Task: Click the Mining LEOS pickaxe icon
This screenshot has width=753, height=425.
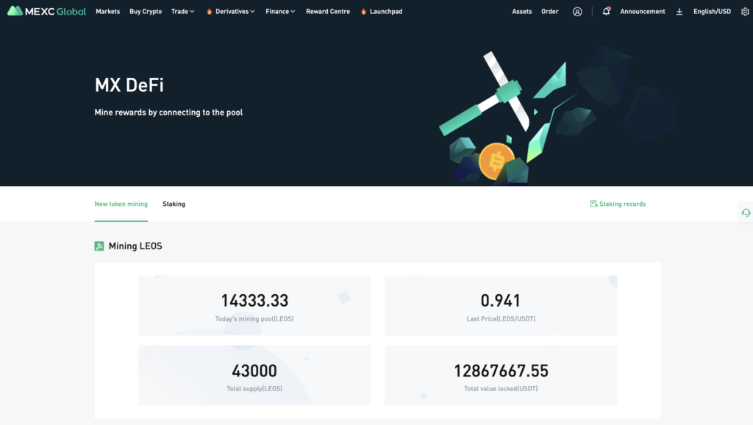Action: coord(99,246)
